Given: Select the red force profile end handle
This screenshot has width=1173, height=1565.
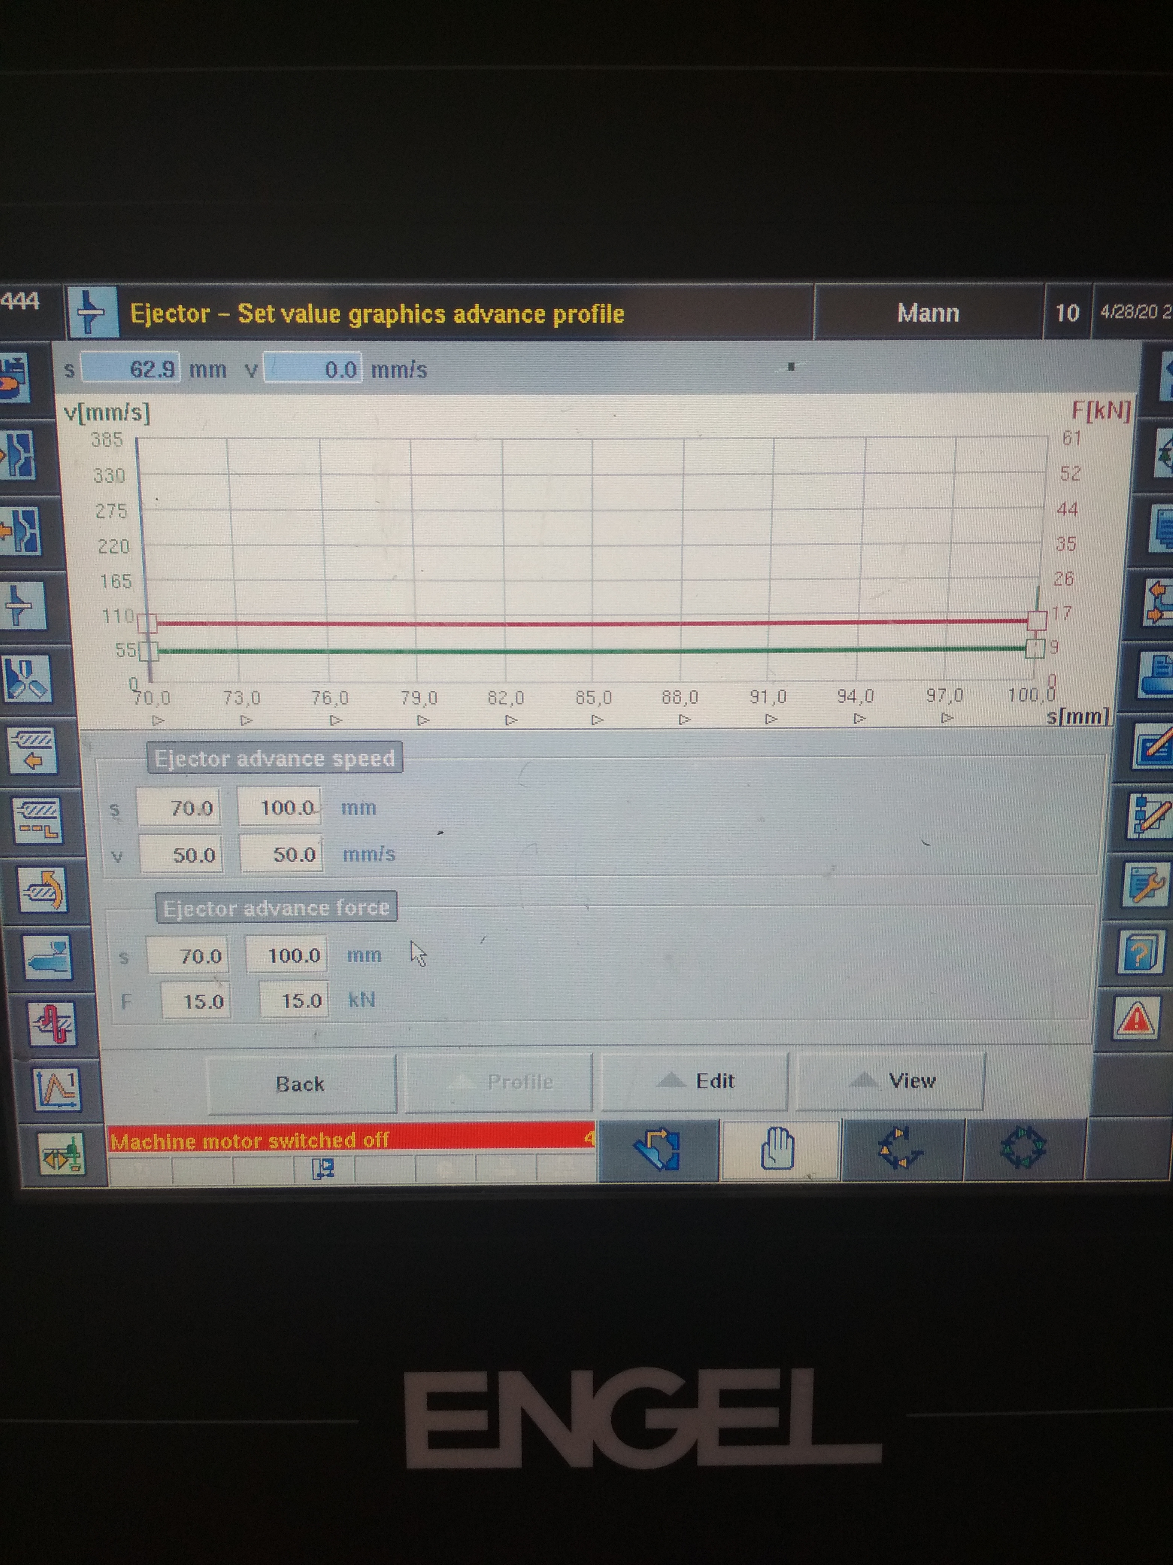Looking at the screenshot, I should click(x=1037, y=620).
